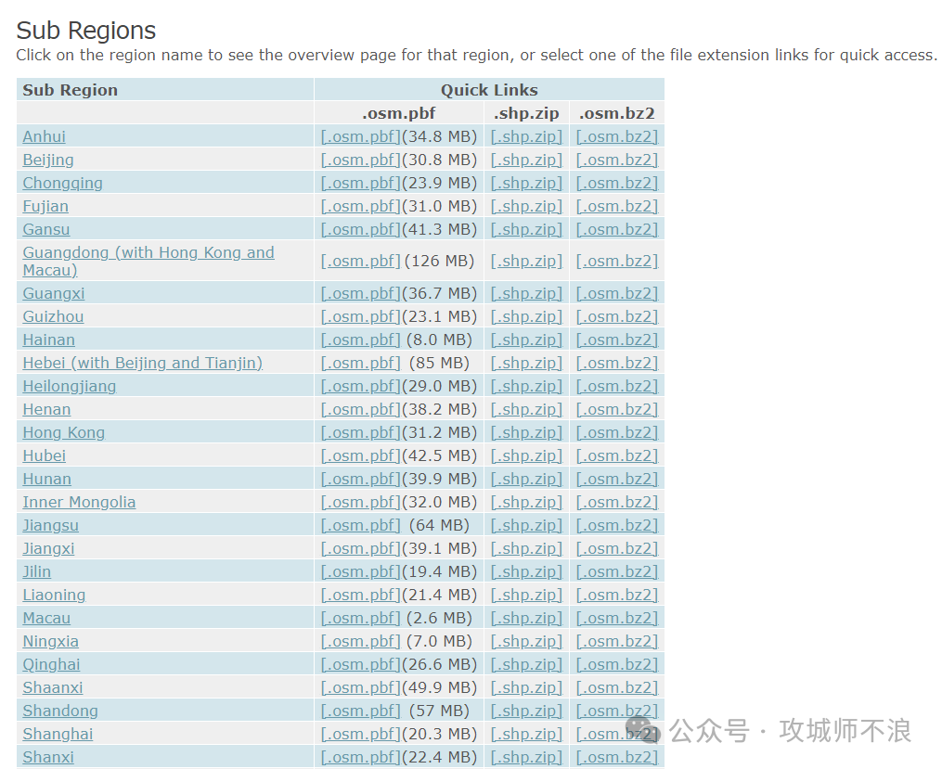Viewport: 942px width, 769px height.
Task: Open Fujian overview page
Action: (45, 207)
